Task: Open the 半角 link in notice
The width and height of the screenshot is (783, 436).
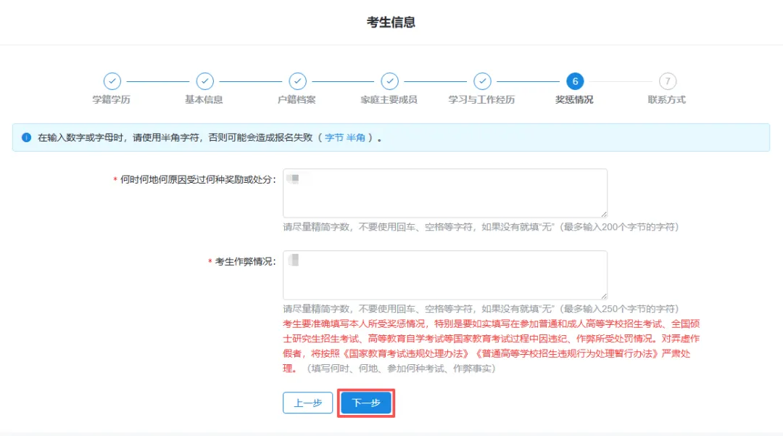Action: tap(355, 137)
